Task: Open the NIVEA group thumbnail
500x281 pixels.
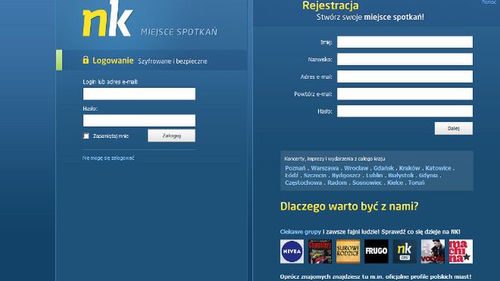Action: tap(292, 251)
